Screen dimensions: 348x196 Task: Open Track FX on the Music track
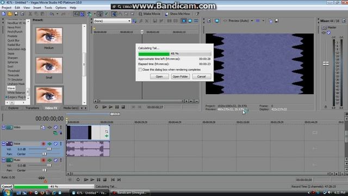(49, 160)
